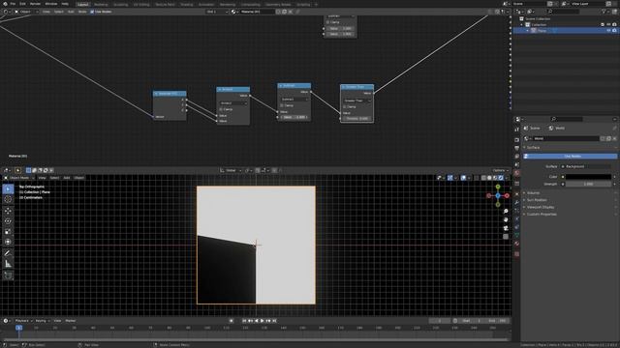Toggle Clamp checkbox on top partially visible node
The height and width of the screenshot is (348, 620).
click(327, 22)
